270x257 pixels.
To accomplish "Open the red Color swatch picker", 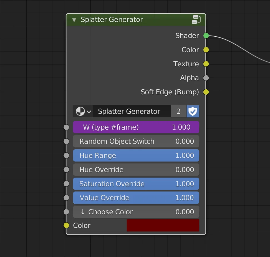I will 163,225.
